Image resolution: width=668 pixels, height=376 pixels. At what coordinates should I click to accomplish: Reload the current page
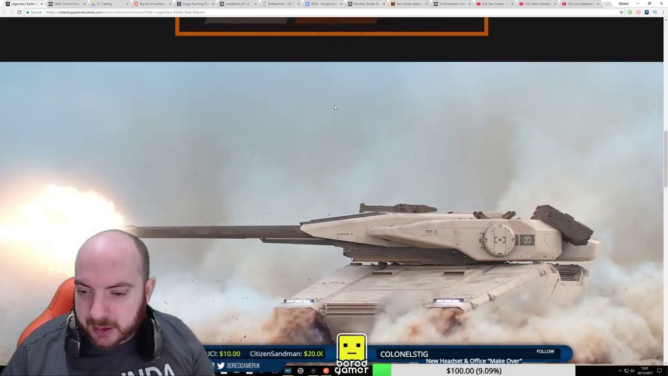click(x=19, y=12)
